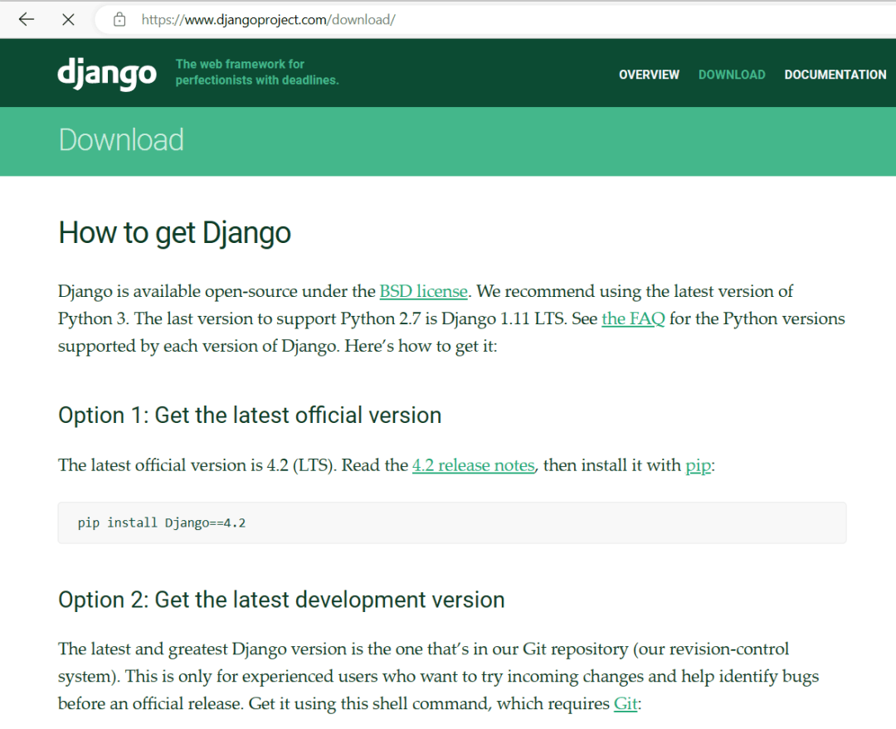Click the Option 1 latest official version heading
This screenshot has width=896, height=729.
[x=250, y=415]
